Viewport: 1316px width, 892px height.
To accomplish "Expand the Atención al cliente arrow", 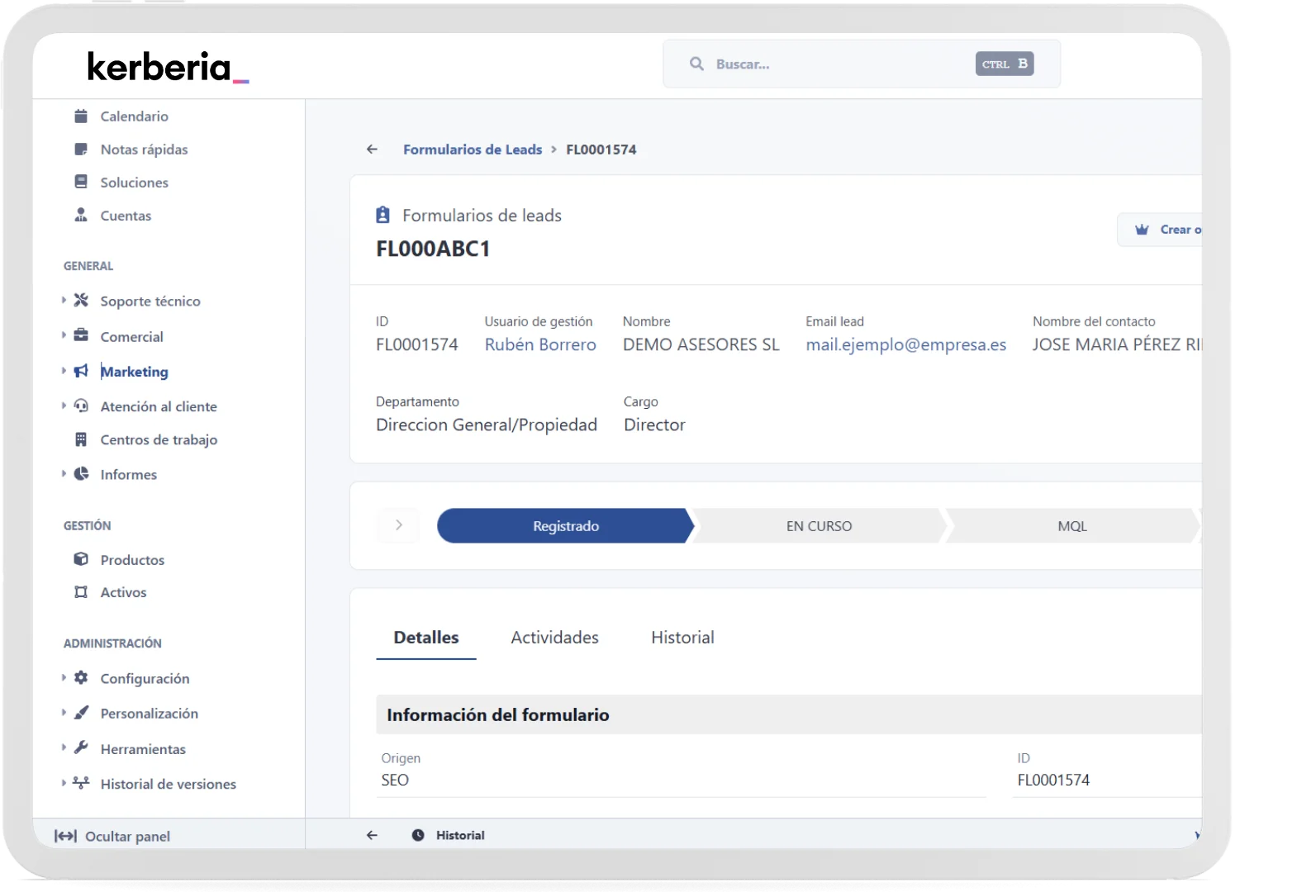I will tap(64, 406).
